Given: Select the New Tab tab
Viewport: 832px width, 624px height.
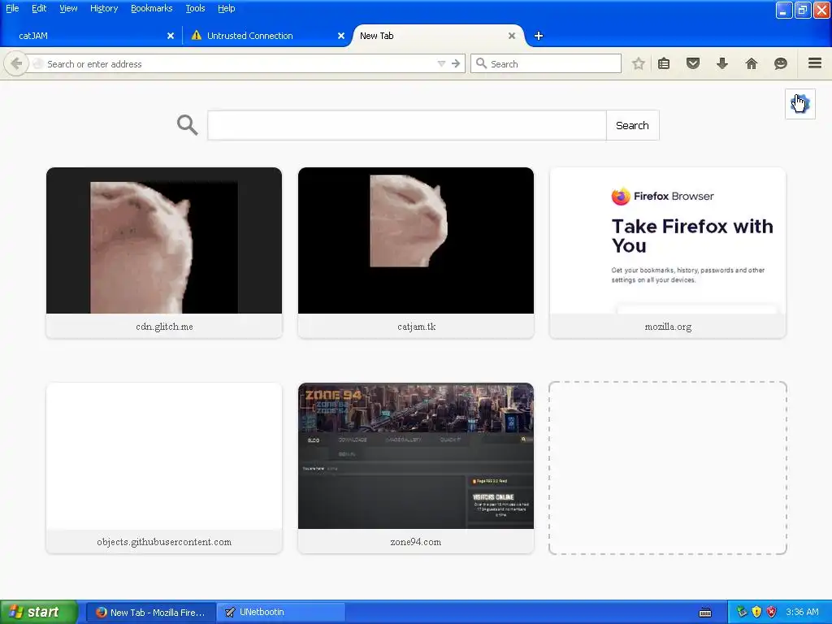Looking at the screenshot, I should tap(438, 36).
